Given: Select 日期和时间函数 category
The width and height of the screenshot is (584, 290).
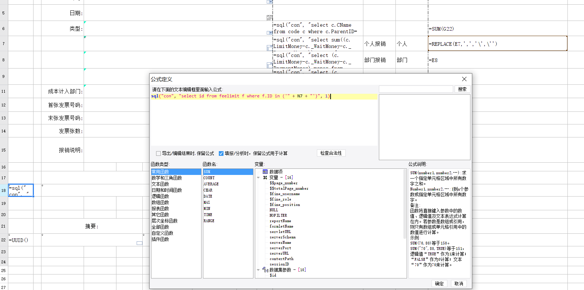Looking at the screenshot, I should [x=176, y=190].
